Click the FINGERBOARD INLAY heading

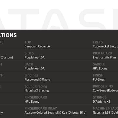[41, 108]
